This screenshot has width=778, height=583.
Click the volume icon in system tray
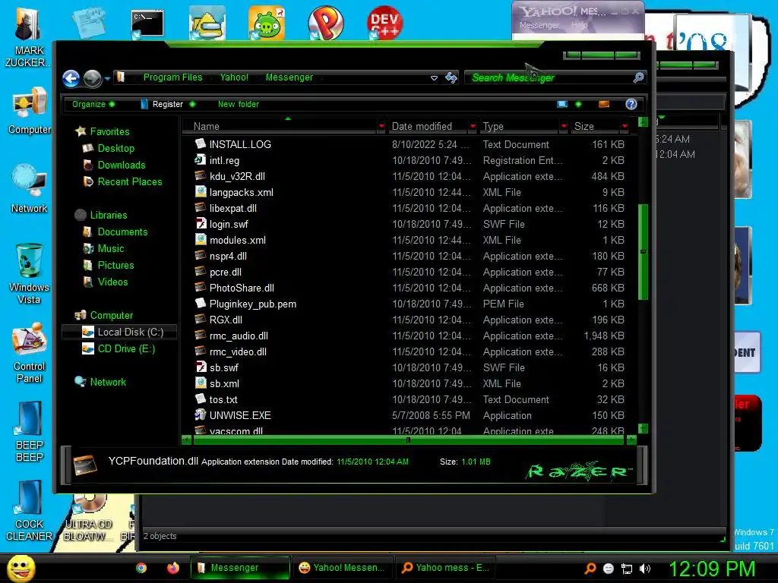click(x=645, y=569)
